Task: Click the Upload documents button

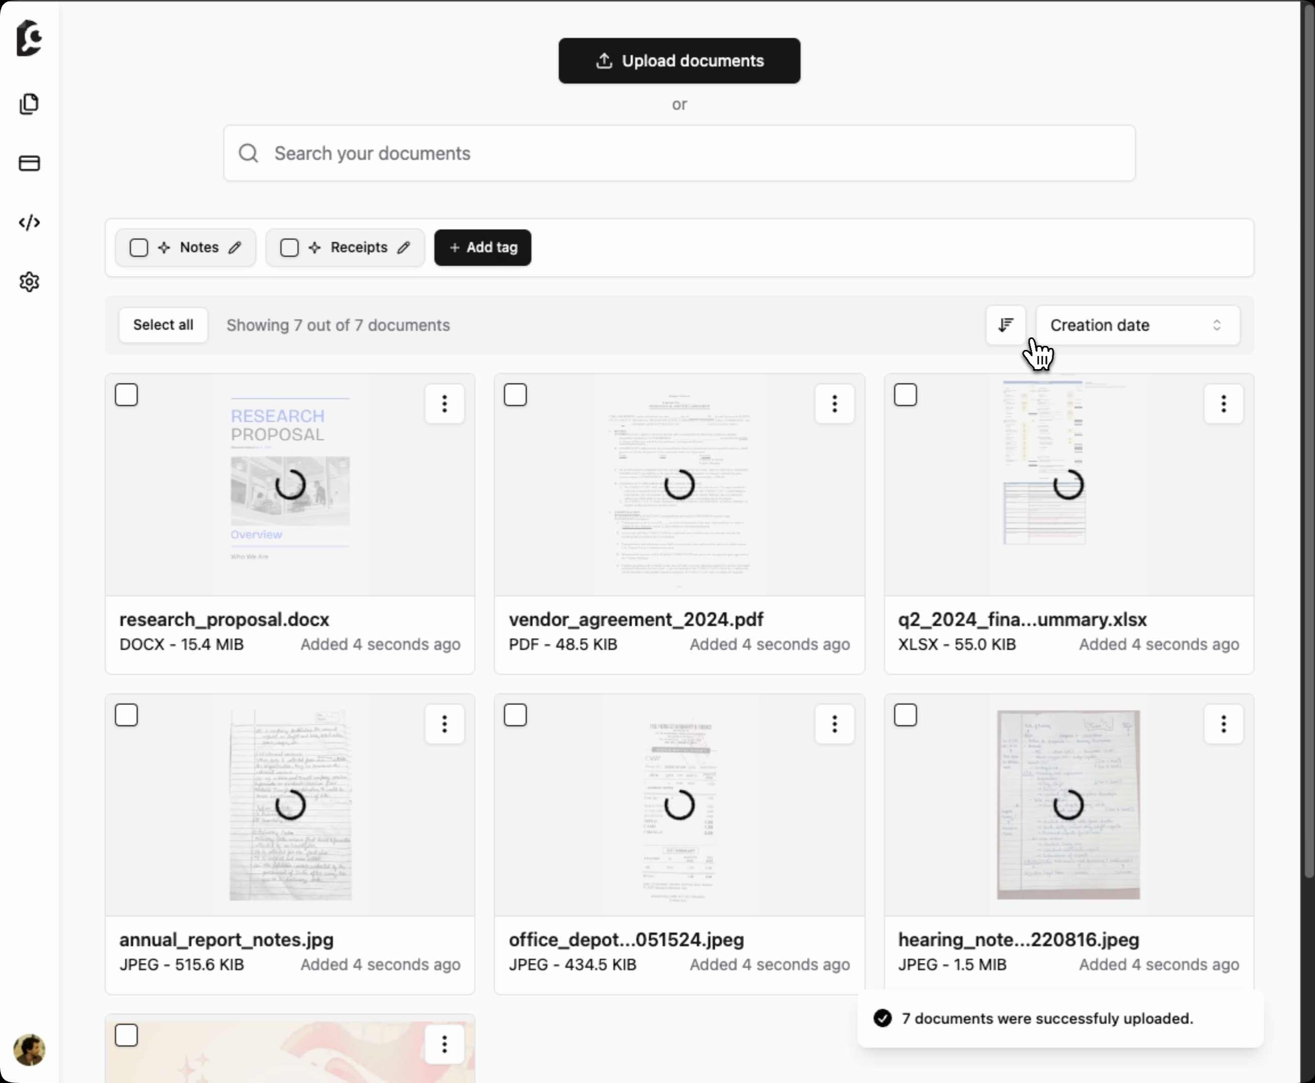Action: 679,61
